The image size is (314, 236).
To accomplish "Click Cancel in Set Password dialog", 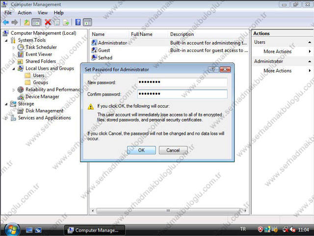I will pyautogui.click(x=173, y=150).
